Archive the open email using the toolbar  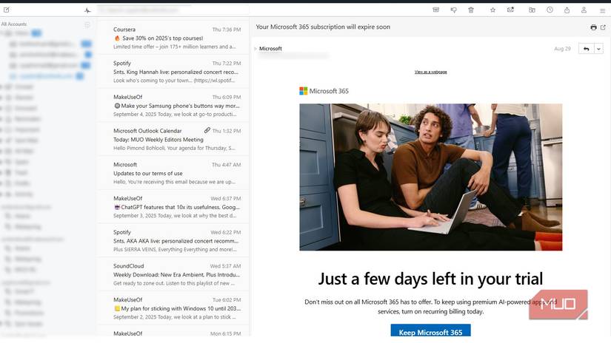(x=435, y=10)
